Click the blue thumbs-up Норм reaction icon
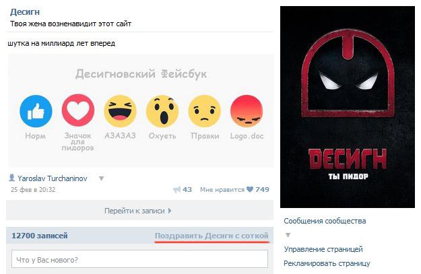This screenshot has height=274, width=421. click(36, 111)
